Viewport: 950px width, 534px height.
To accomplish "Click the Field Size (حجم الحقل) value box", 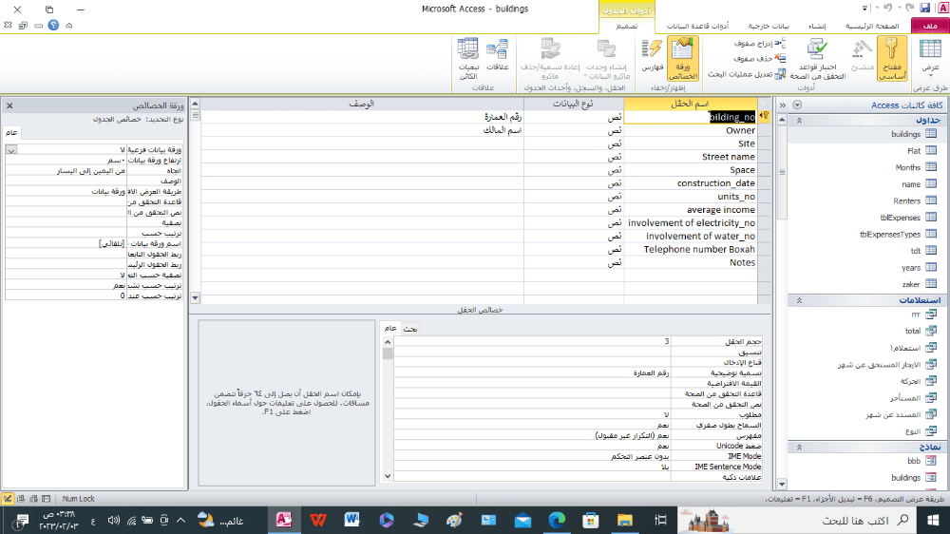I will click(x=532, y=340).
